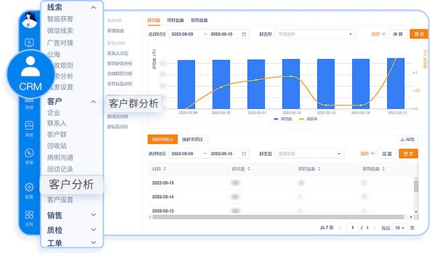Viewport: 430px width, 256px height.
Task: Select 智能获客 in the menu
Action: click(x=60, y=19)
